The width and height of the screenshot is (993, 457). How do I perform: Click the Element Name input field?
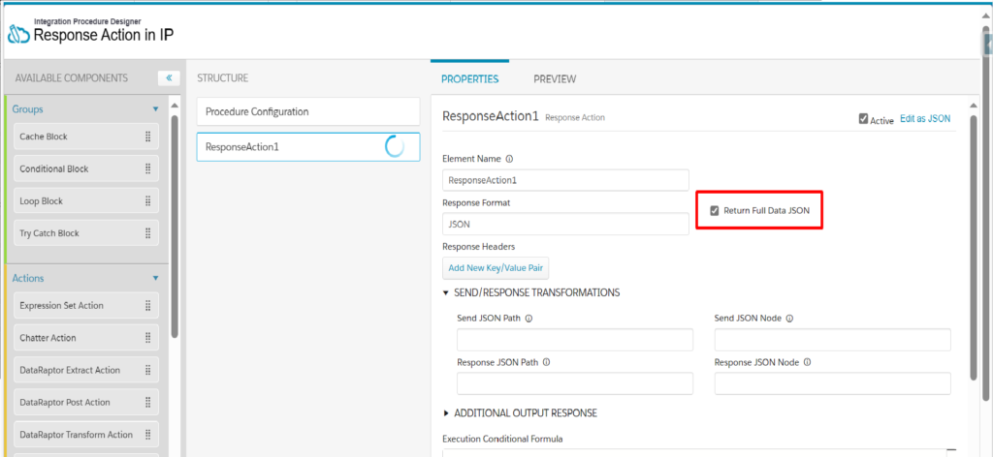point(565,180)
